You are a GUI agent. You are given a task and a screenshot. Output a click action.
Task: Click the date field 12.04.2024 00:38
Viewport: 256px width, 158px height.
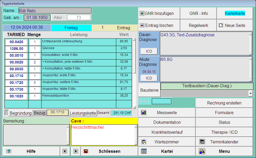point(27,27)
